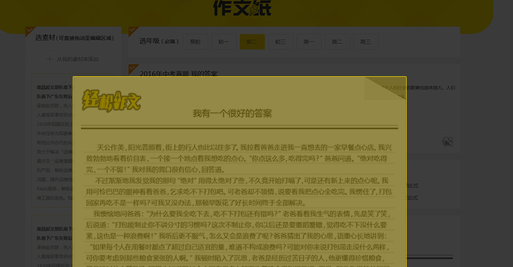This screenshot has width=513, height=267.
Task: Click the paragraph beginning 我懊恼地问爸爸
Action: [x=239, y=224]
